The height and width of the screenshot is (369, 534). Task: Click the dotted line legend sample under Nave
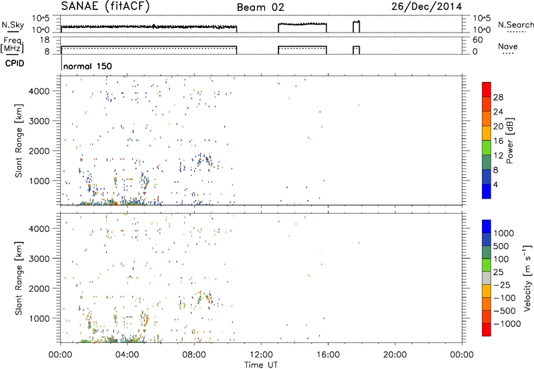[x=508, y=54]
